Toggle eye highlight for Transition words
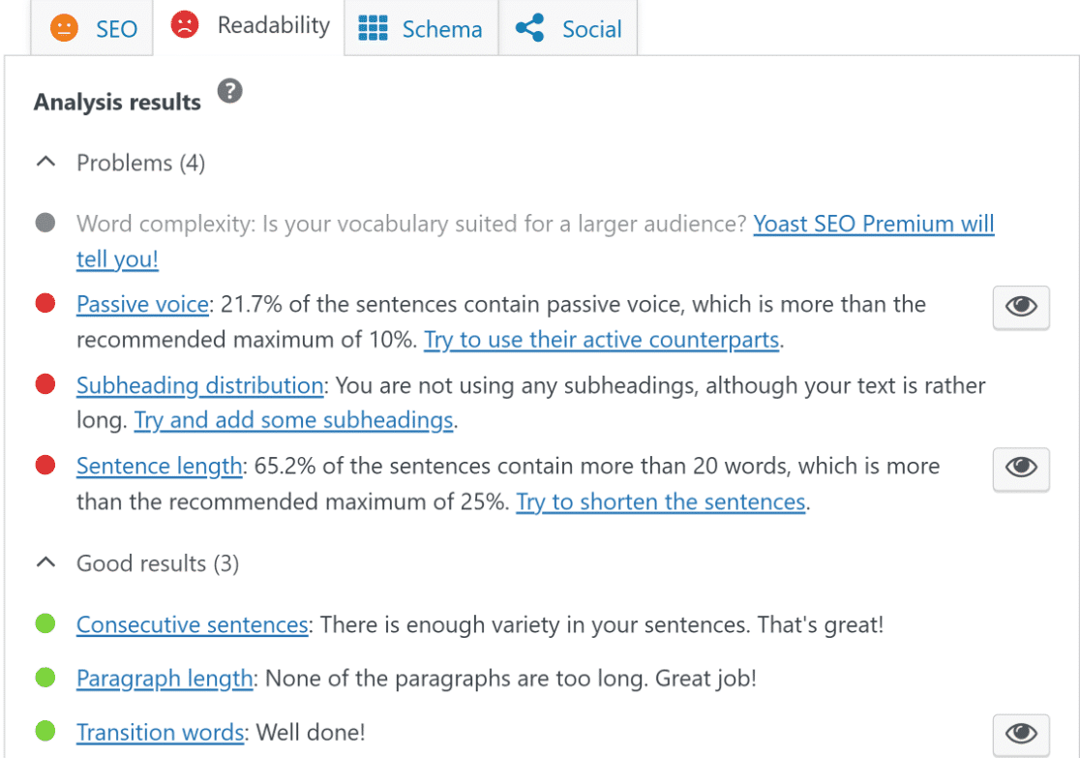 pos(1021,735)
